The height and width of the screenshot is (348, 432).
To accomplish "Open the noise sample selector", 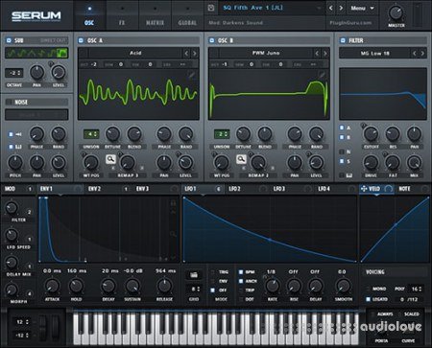I will (36, 114).
